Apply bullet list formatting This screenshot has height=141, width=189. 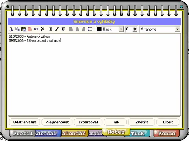(x=90, y=29)
